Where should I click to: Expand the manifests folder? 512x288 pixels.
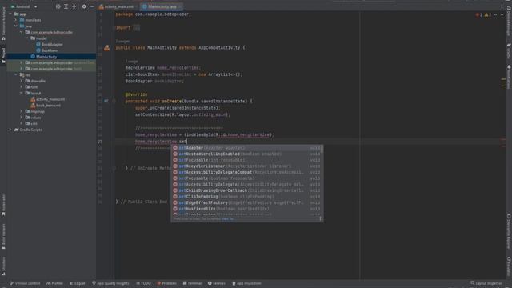coord(16,20)
